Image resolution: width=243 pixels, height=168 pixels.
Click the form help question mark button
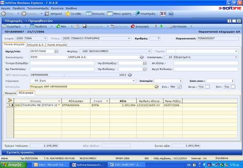229,21
